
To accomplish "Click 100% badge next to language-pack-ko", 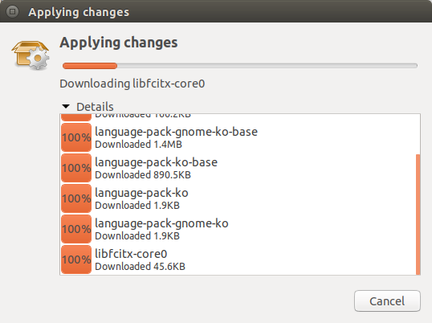I will [x=76, y=198].
